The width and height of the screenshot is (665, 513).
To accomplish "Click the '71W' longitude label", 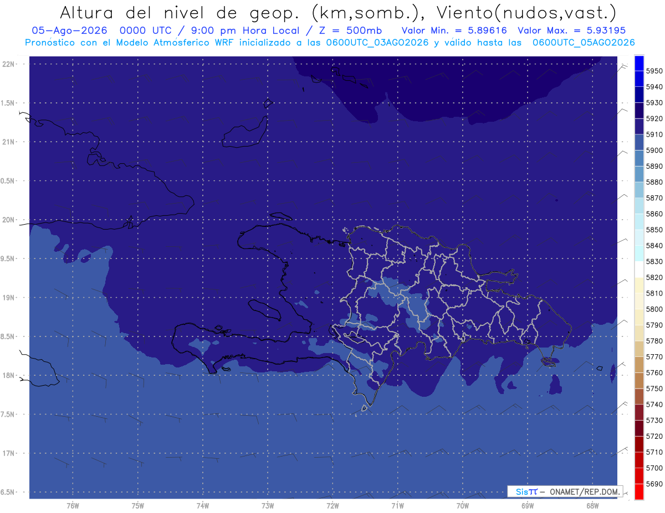I will point(397,505).
